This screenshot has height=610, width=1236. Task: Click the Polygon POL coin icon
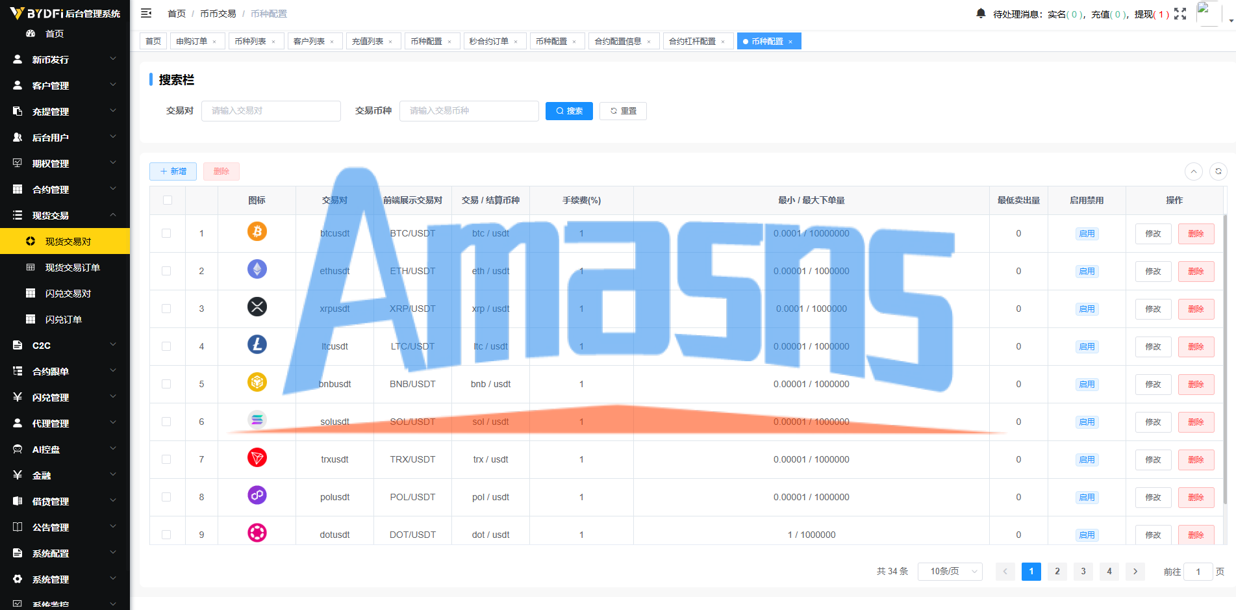tap(257, 495)
